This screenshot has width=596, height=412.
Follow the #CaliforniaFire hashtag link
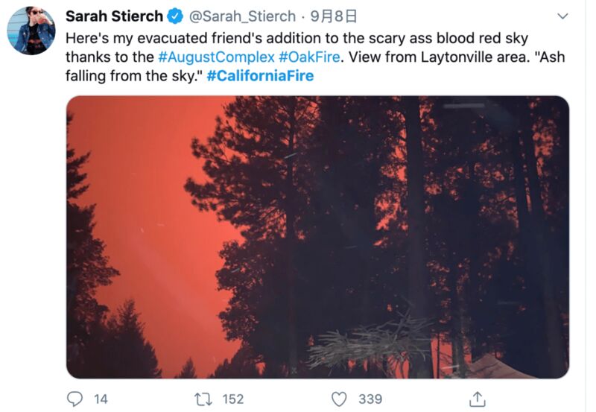tap(260, 76)
